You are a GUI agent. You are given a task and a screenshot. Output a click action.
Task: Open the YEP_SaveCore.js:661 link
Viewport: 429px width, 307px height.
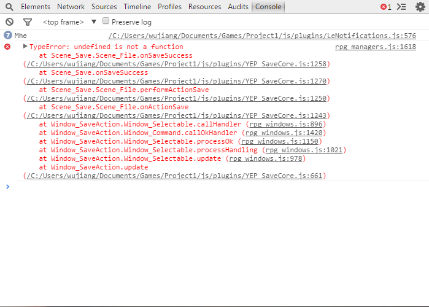click(x=174, y=176)
